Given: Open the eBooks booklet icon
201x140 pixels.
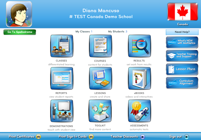Looking at the screenshot, I should coord(139,78).
